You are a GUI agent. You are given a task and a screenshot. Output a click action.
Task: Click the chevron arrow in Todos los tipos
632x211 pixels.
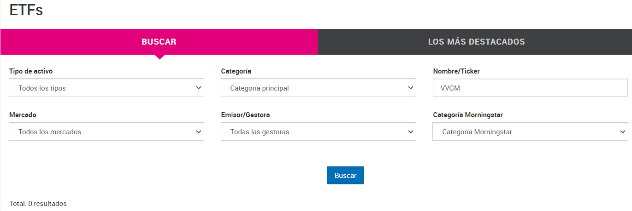[199, 88]
